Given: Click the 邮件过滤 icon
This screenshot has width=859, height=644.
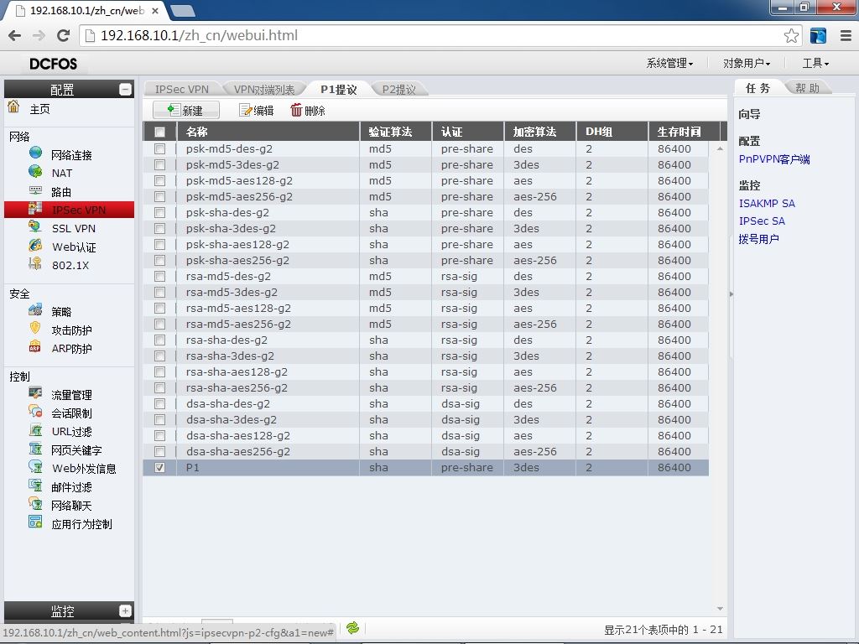Looking at the screenshot, I should click(x=35, y=486).
